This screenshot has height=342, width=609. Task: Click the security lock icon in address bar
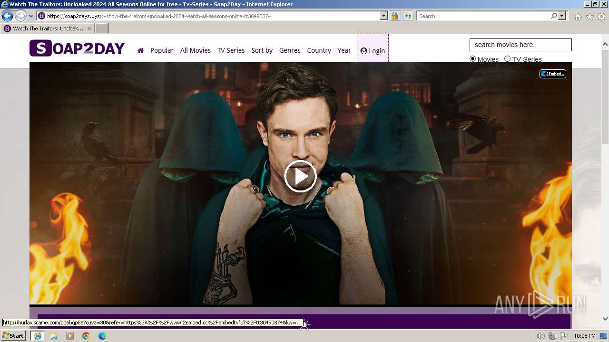[x=394, y=16]
